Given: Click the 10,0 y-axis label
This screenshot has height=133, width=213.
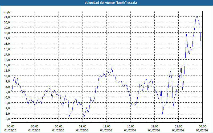Looking at the screenshot, I should [7, 76].
